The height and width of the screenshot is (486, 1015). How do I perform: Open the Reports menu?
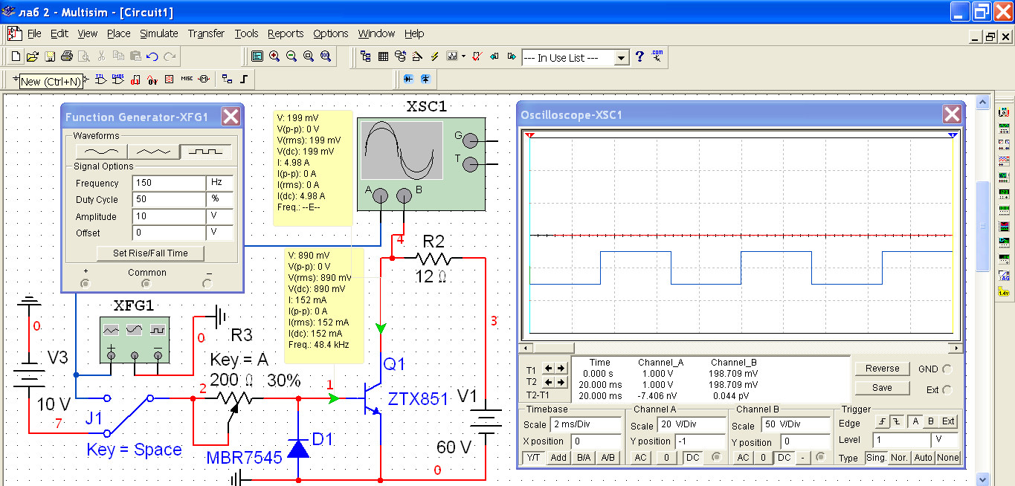(286, 33)
